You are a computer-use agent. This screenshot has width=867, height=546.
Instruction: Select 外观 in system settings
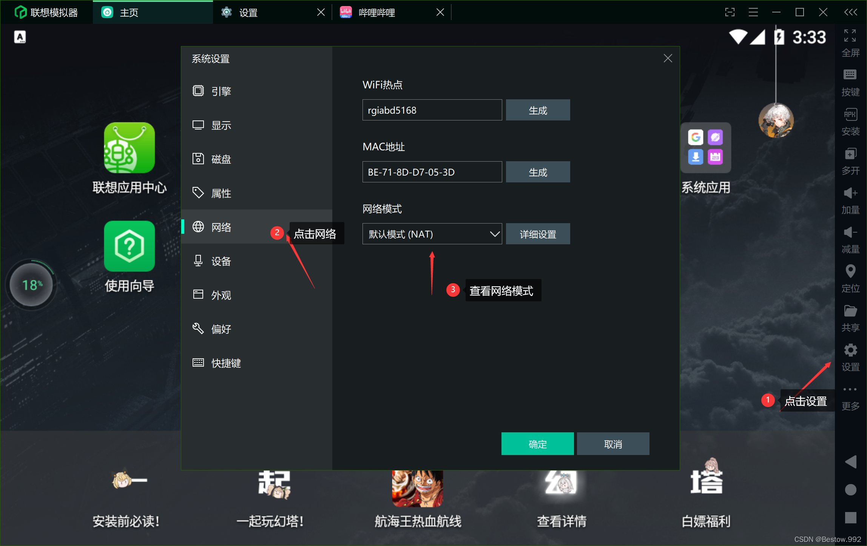(x=257, y=295)
